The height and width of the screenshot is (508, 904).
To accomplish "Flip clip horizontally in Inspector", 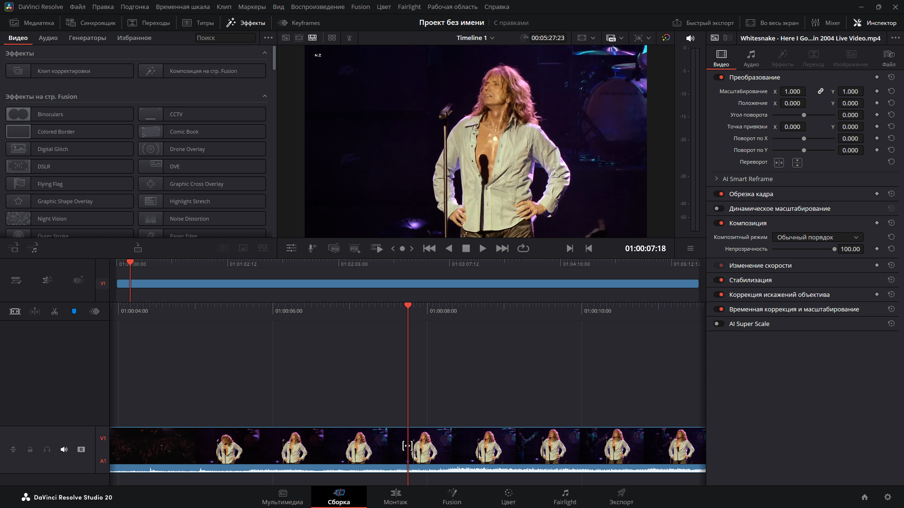I will (779, 162).
